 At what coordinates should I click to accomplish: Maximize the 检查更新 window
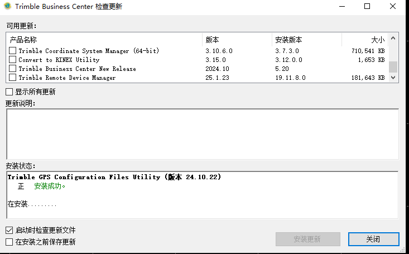click(367, 6)
